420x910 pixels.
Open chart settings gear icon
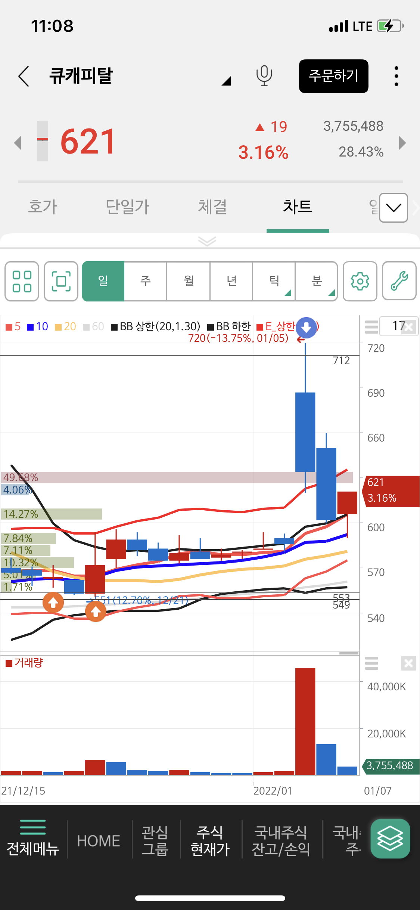(360, 281)
